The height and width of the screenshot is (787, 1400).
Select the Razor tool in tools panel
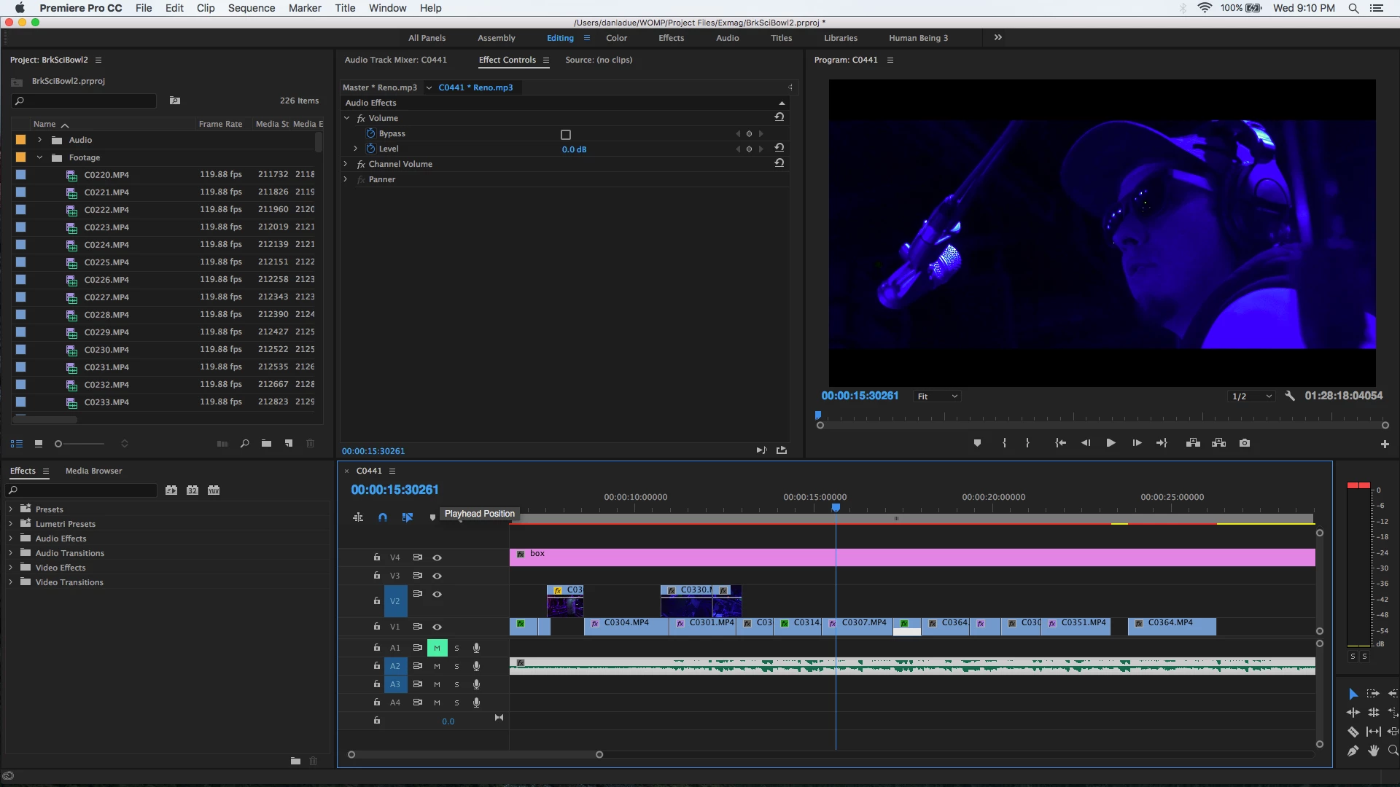click(x=1353, y=732)
